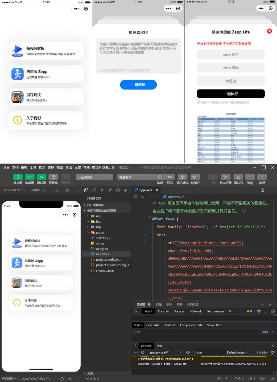The width and height of the screenshot is (277, 382).
Task: Switch to the Network tab in debugger
Action: click(196, 311)
